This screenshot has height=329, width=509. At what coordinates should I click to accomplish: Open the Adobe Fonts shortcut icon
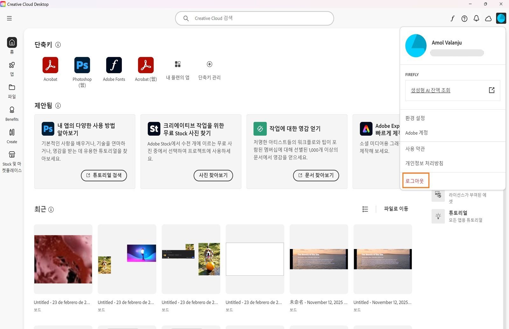(114, 65)
